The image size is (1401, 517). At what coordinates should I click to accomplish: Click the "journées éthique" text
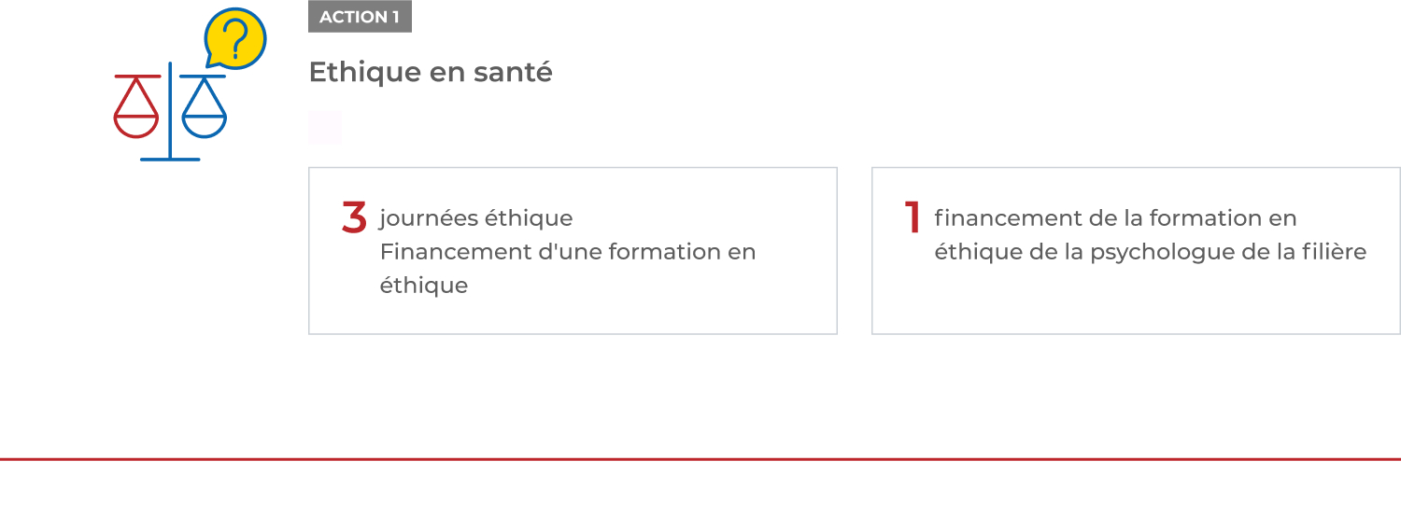pyautogui.click(x=475, y=218)
